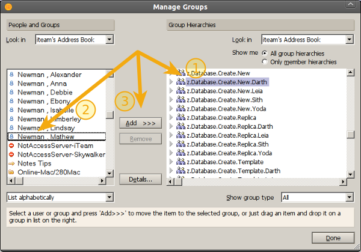Click the person icon beside Newman, Anna

tap(11, 84)
